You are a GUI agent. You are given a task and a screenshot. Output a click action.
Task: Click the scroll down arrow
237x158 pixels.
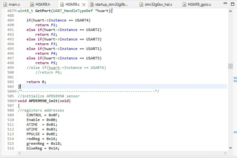pyautogui.click(x=230, y=148)
